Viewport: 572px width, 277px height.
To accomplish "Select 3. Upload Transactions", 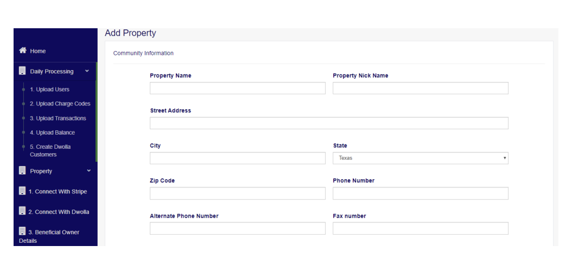I will pyautogui.click(x=58, y=118).
